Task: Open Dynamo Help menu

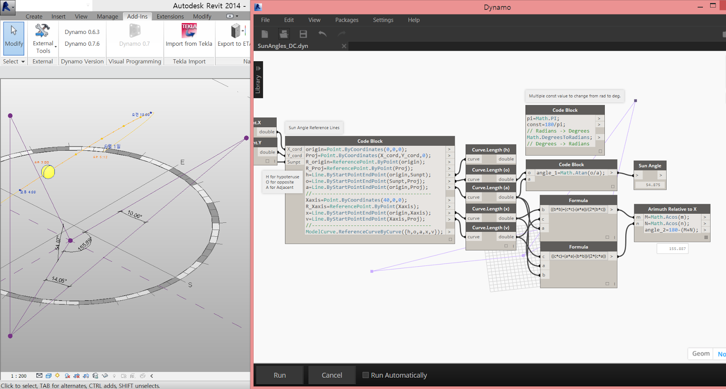Action: point(413,20)
